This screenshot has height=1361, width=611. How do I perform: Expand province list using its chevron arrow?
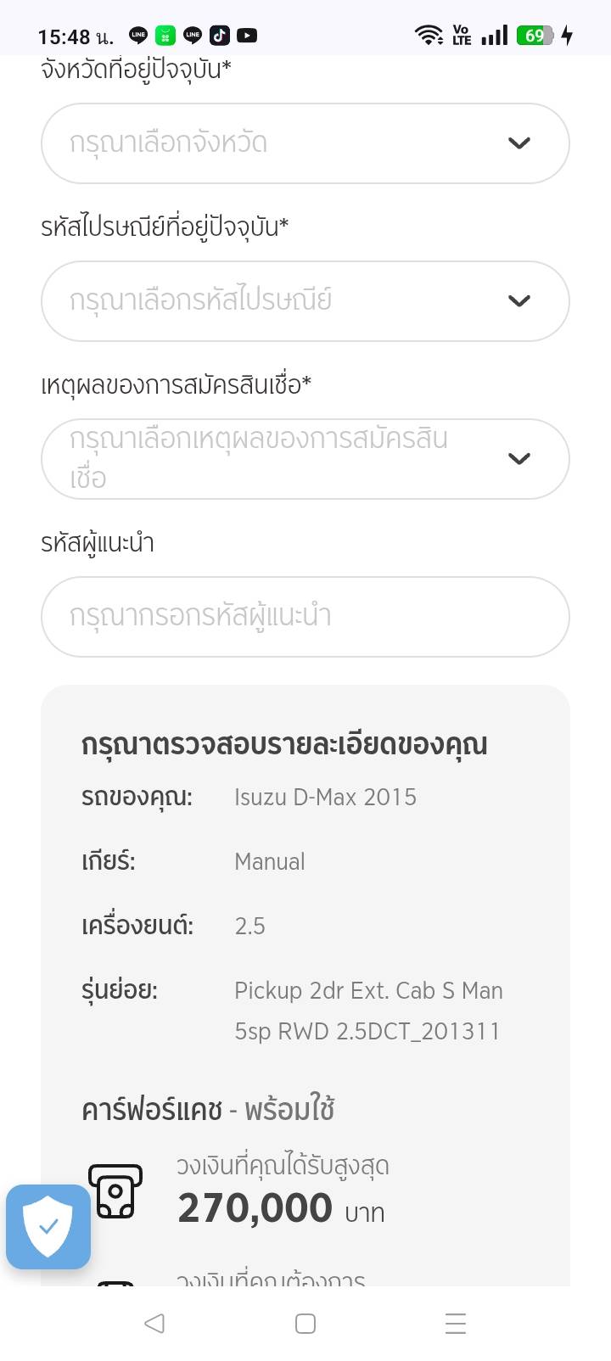click(x=519, y=143)
